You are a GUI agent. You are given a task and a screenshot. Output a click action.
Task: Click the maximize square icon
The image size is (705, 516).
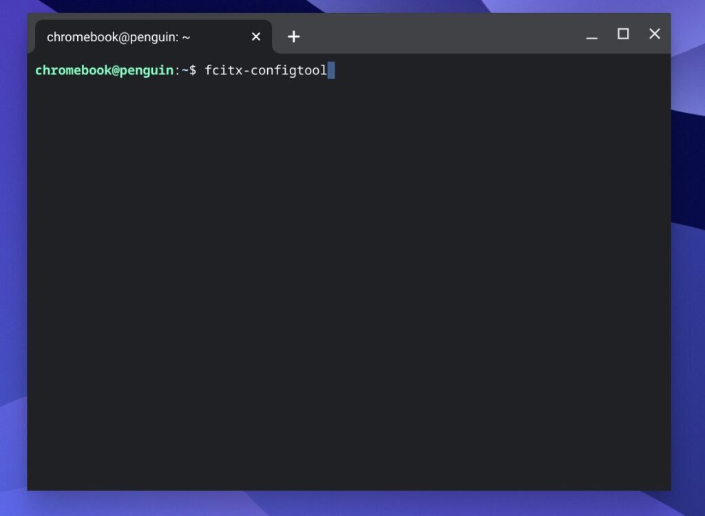(x=623, y=34)
